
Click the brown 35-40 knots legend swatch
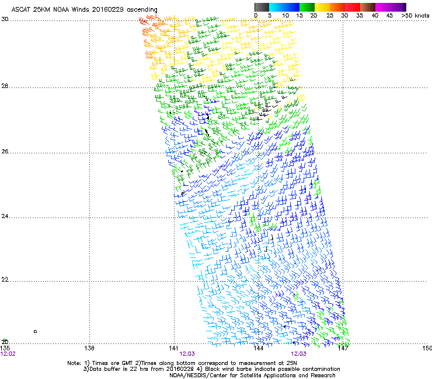[x=368, y=7]
